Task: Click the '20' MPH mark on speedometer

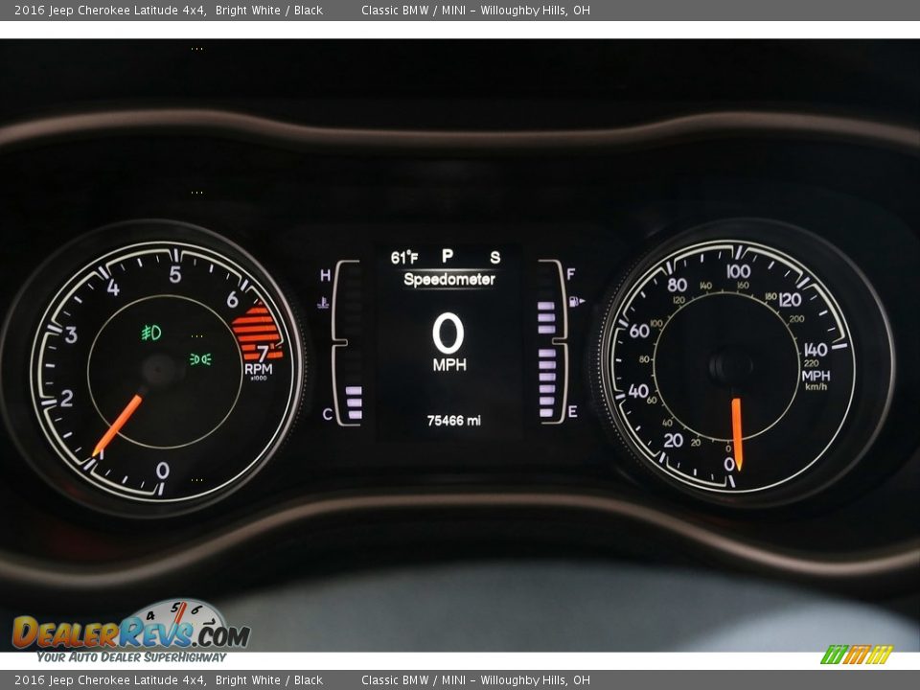Action: pos(673,440)
